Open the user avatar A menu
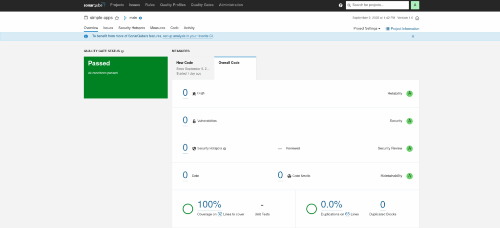500x228 pixels. point(415,5)
